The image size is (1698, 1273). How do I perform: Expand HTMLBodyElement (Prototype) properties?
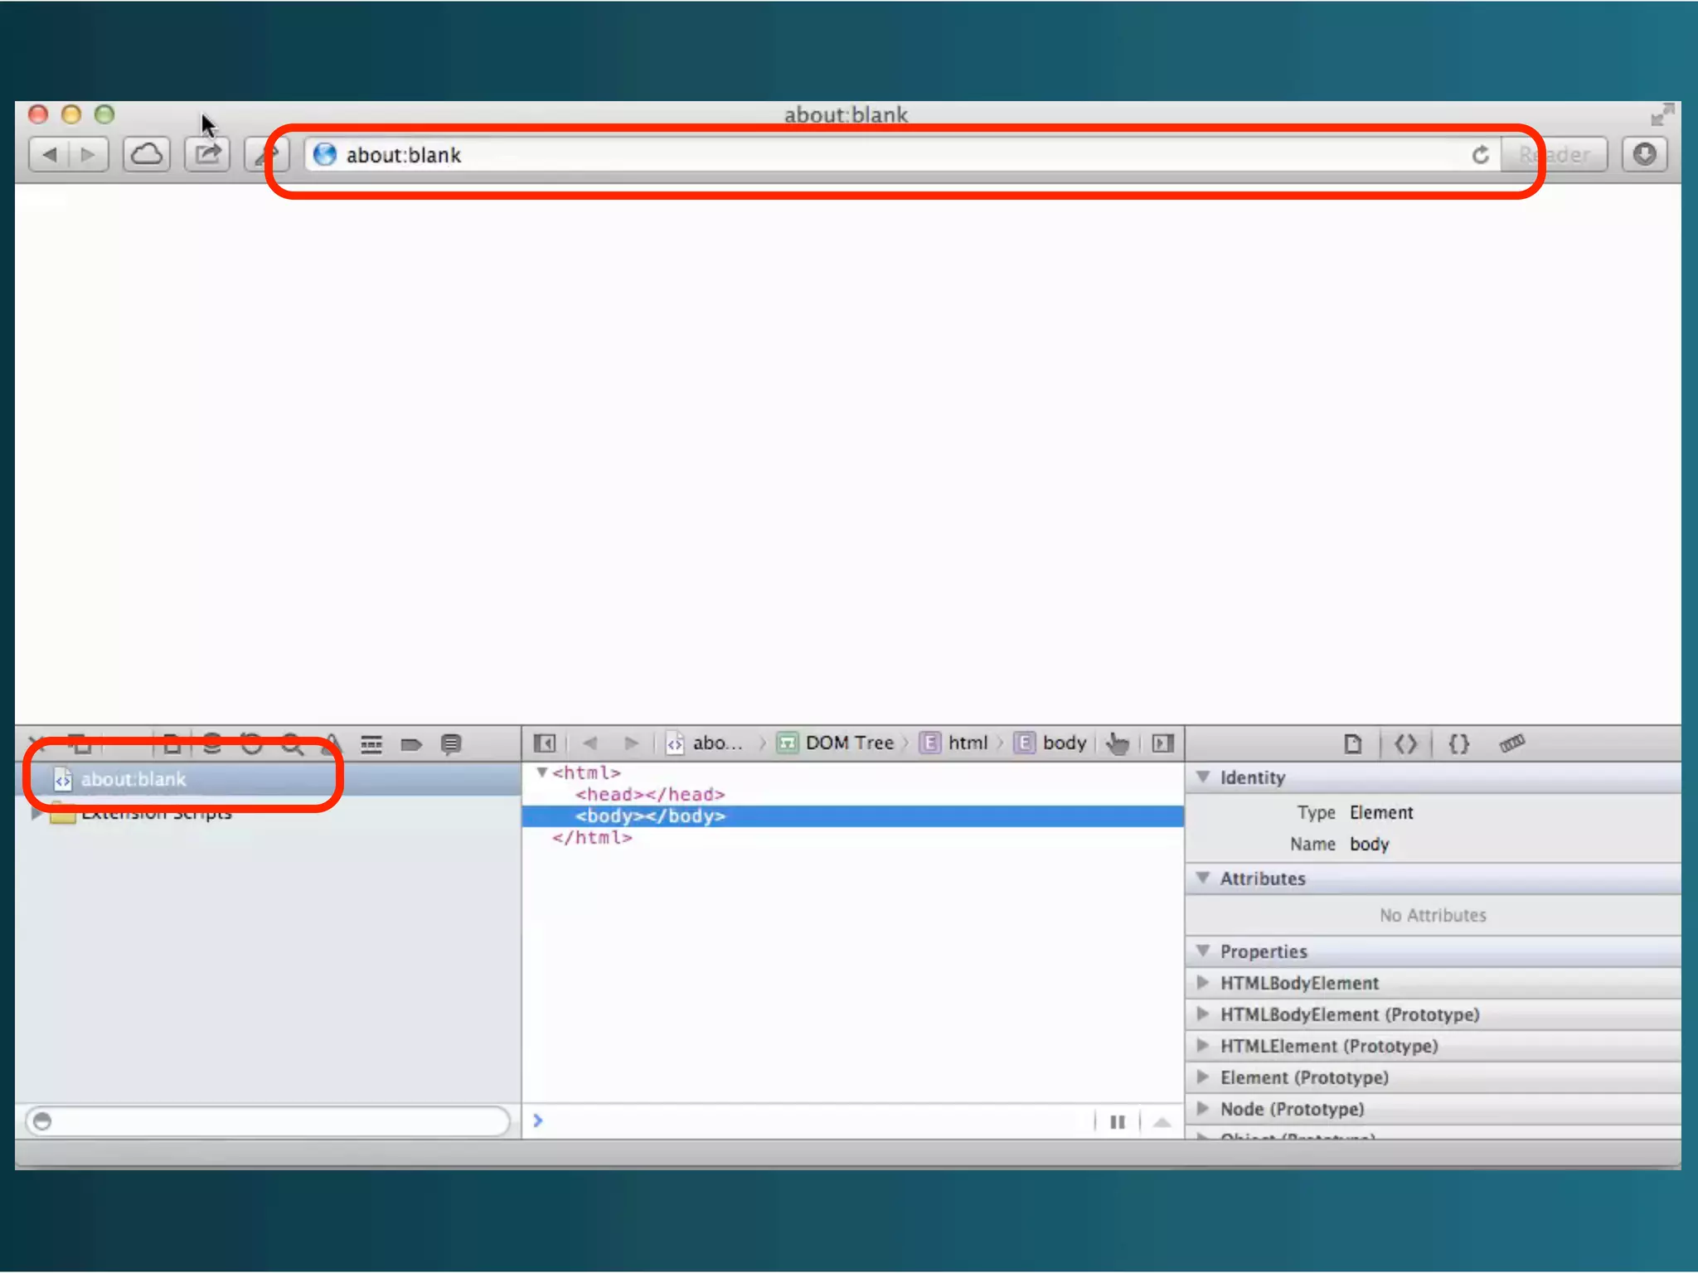point(1203,1014)
